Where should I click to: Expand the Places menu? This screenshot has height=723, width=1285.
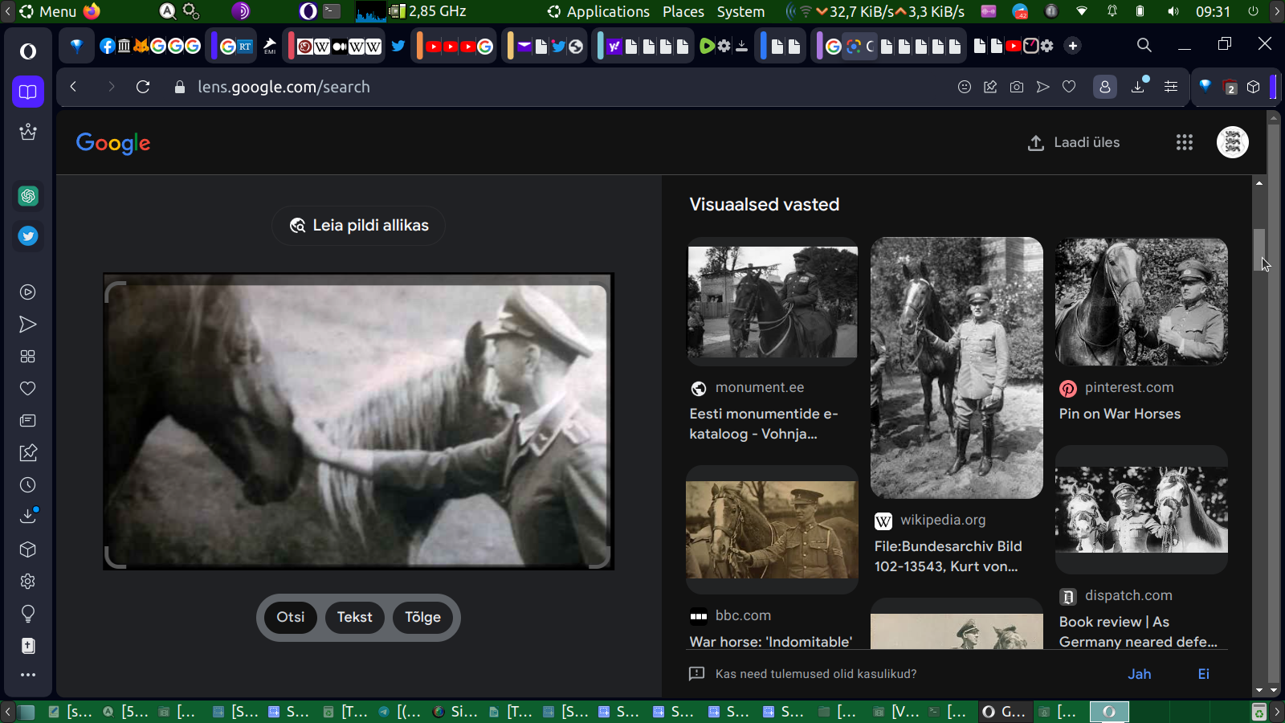click(x=683, y=11)
